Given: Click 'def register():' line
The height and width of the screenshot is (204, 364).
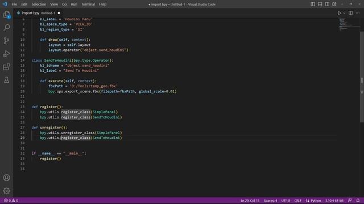Looking at the screenshot, I should 47,107.
